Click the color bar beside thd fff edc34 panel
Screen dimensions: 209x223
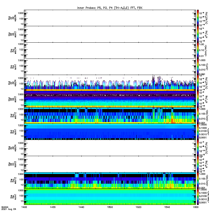point(198,83)
